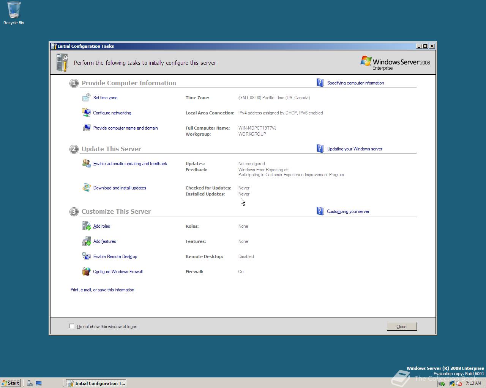
Task: Click the Configure networking icon
Action: click(x=87, y=113)
